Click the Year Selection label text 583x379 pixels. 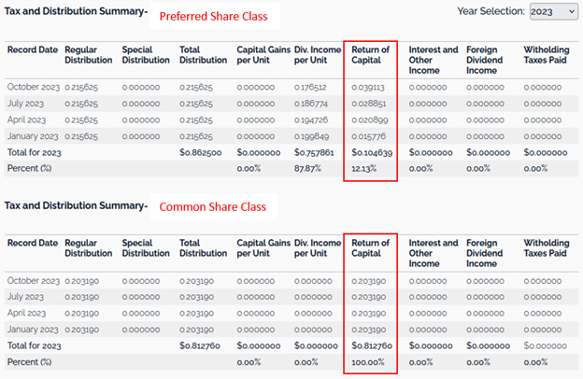tap(491, 10)
